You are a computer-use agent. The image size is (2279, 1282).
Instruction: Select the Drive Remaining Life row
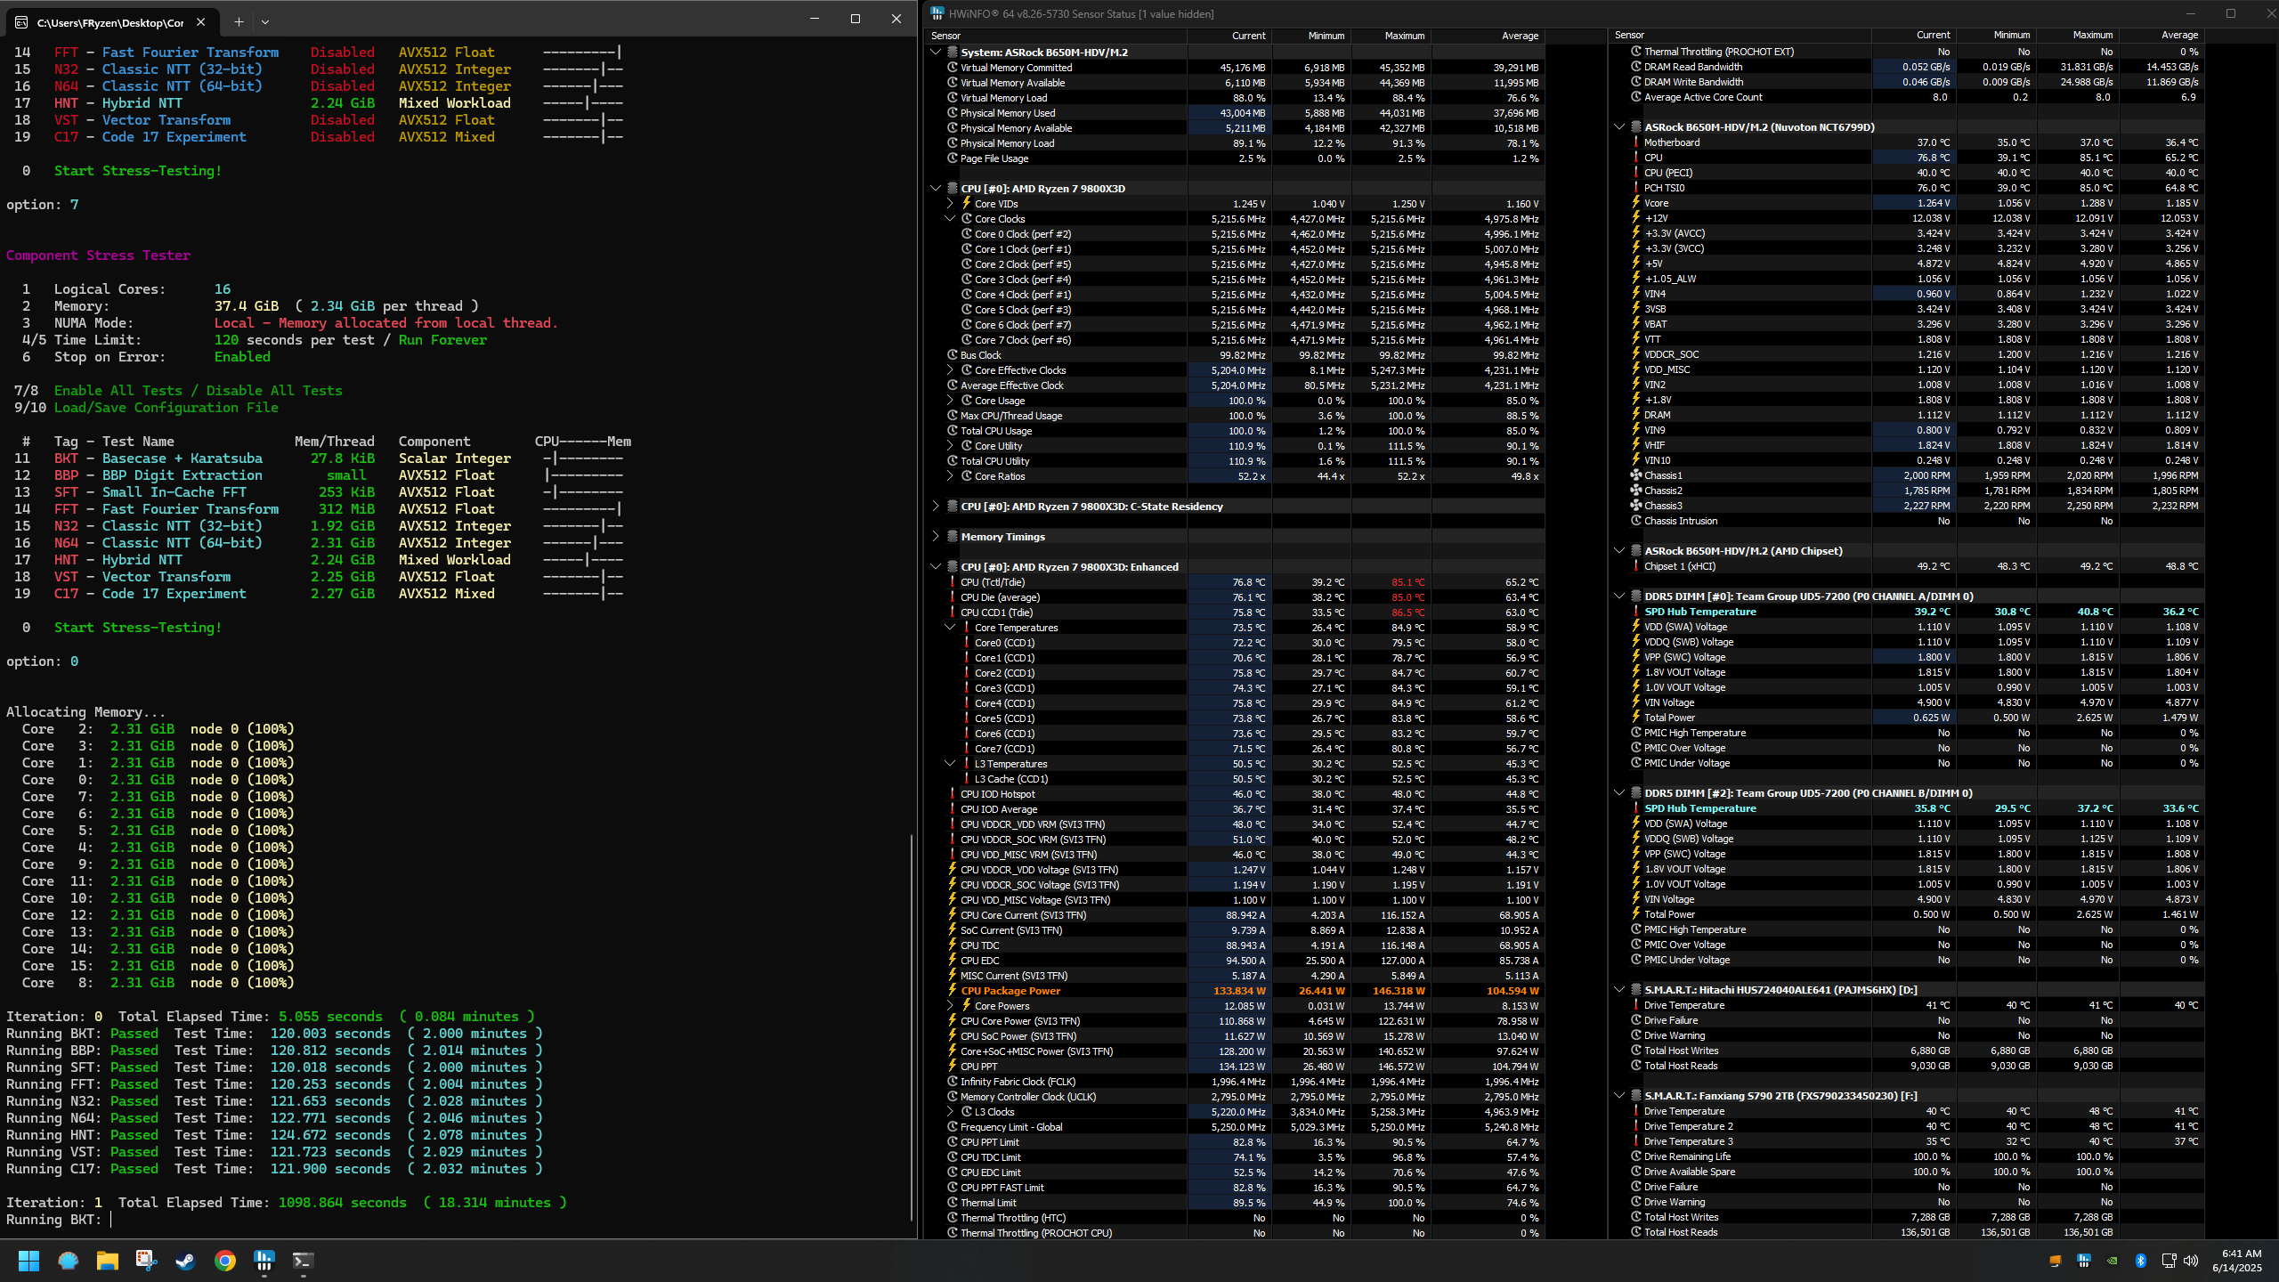pos(1908,1156)
